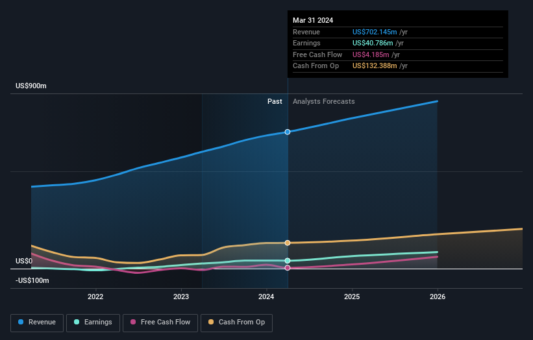Click the 2023 x-axis label
The width and height of the screenshot is (533, 340).
click(181, 297)
